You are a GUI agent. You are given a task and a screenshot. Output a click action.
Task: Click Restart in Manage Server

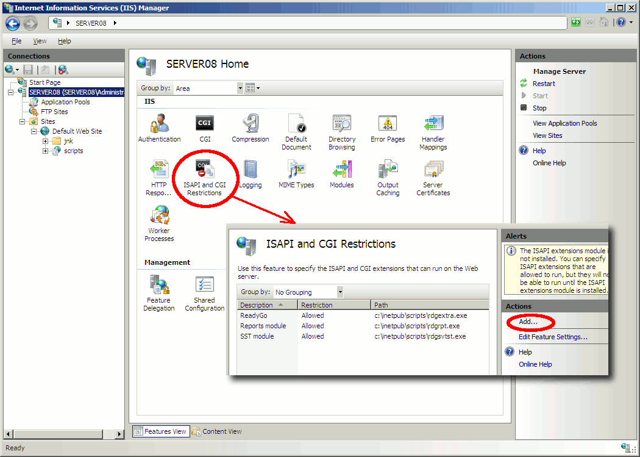(544, 84)
